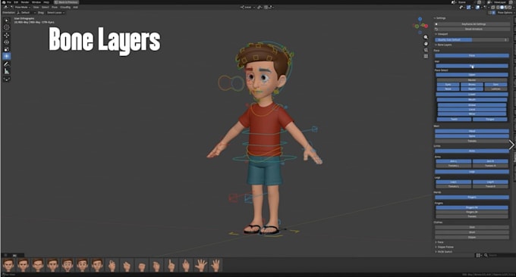Select the Breakdowner pose tool

7,79
